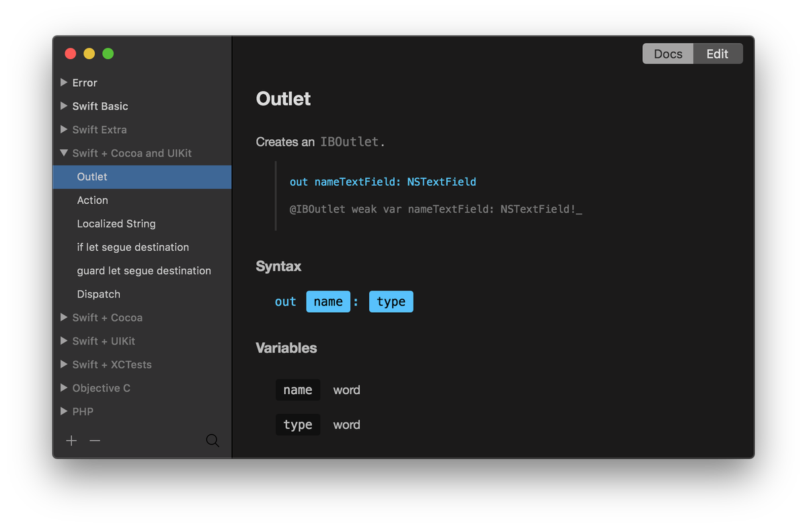
Task: Expand the Swift + UIKit group
Action: tap(64, 340)
